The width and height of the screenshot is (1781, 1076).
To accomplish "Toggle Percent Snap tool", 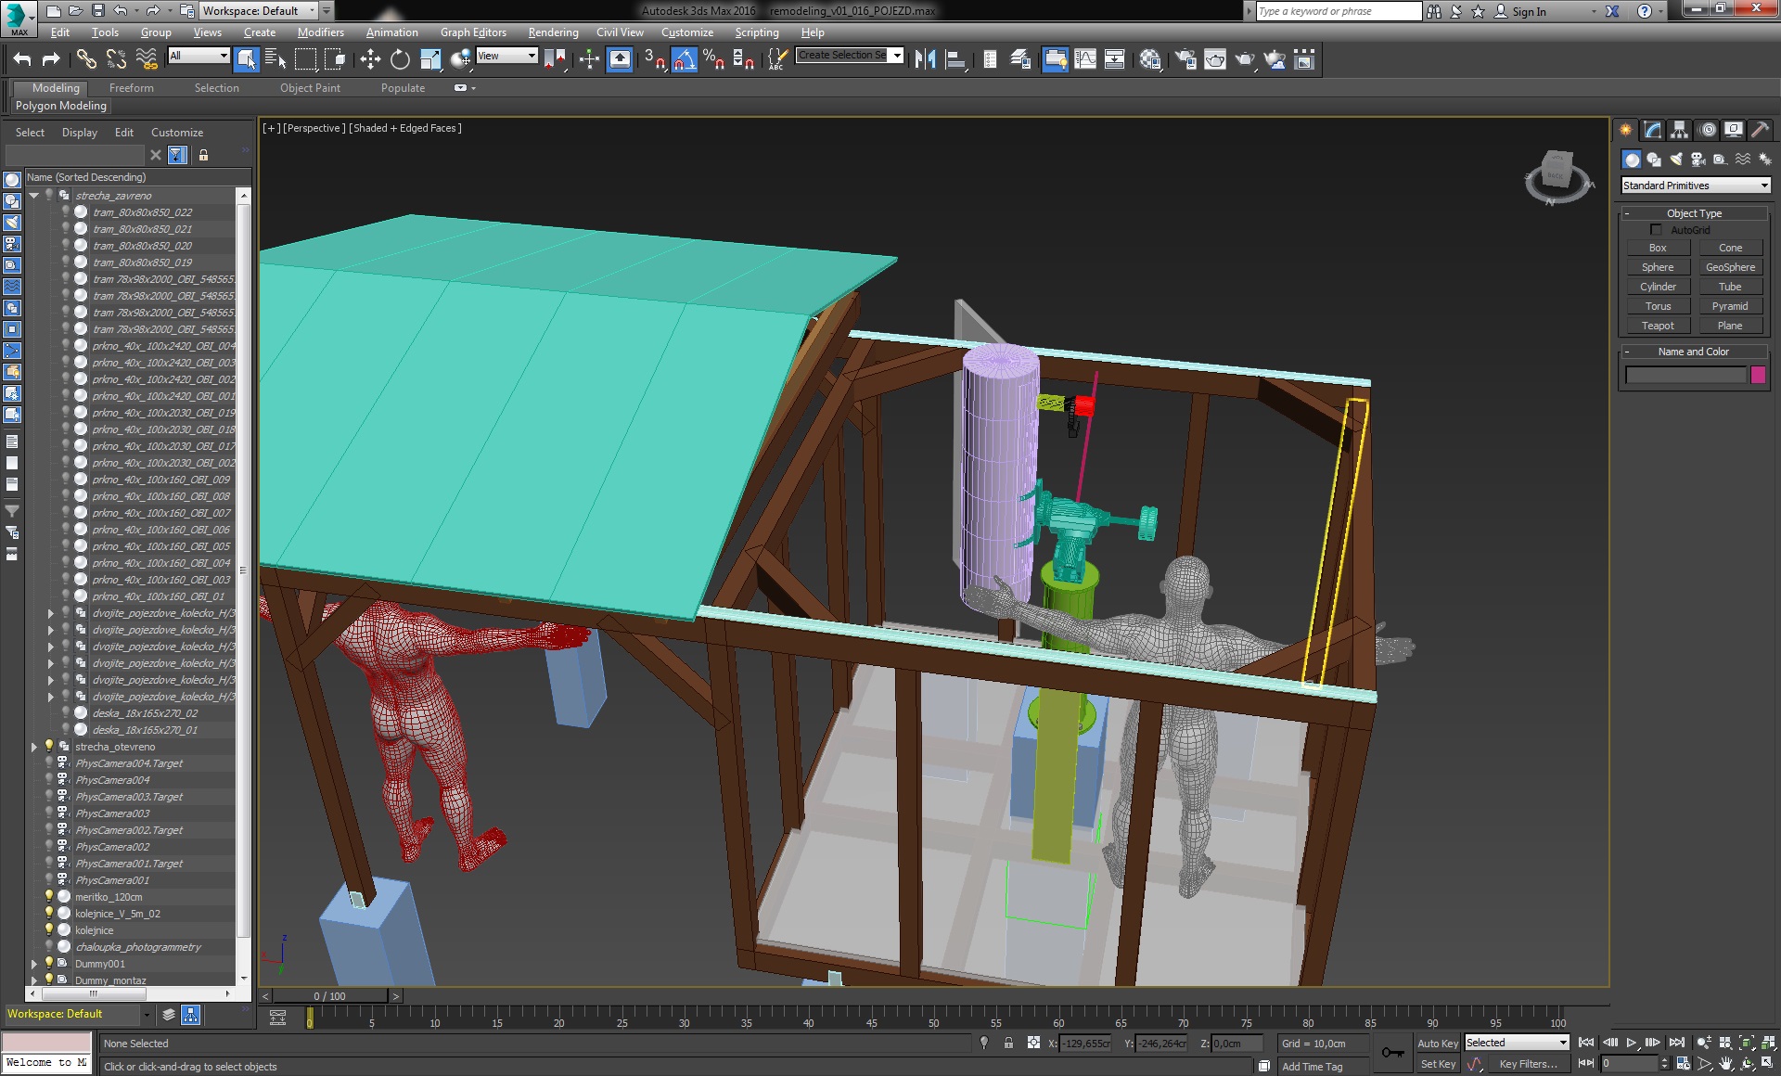I will pyautogui.click(x=713, y=59).
